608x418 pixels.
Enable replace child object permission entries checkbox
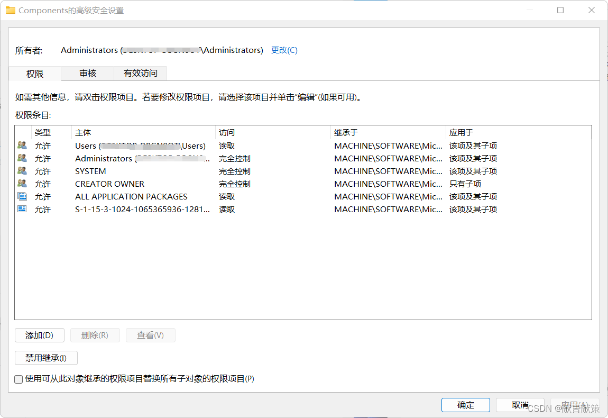point(18,379)
